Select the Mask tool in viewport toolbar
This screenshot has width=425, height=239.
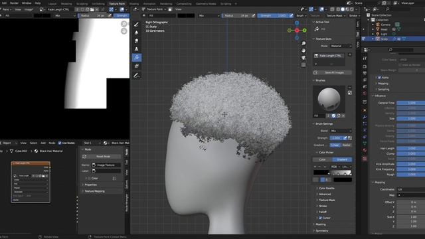pyautogui.click(x=137, y=66)
